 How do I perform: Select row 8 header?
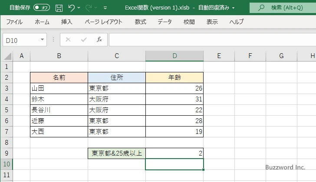(x=7, y=143)
